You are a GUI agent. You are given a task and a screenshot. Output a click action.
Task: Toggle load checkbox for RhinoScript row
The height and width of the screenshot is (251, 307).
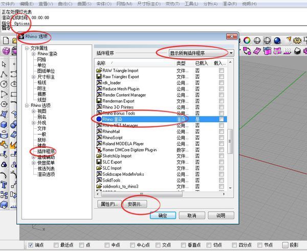(x=222, y=138)
